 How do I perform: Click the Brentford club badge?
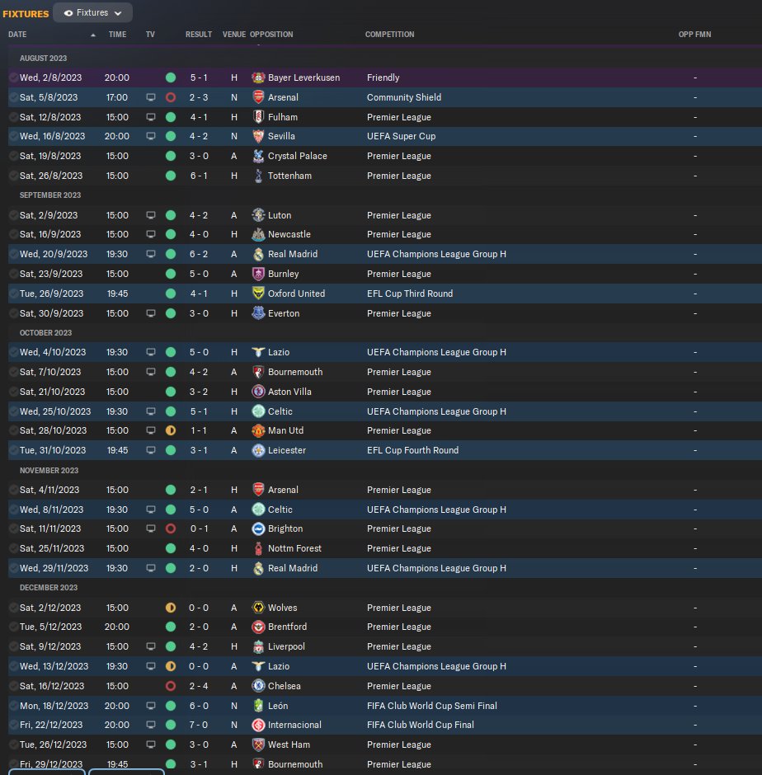pos(258,627)
